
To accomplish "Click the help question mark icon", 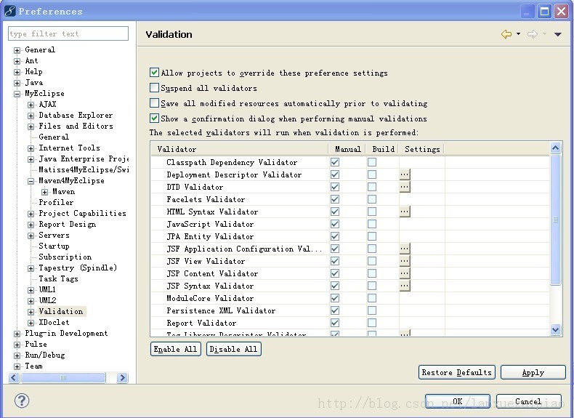I will coord(22,401).
